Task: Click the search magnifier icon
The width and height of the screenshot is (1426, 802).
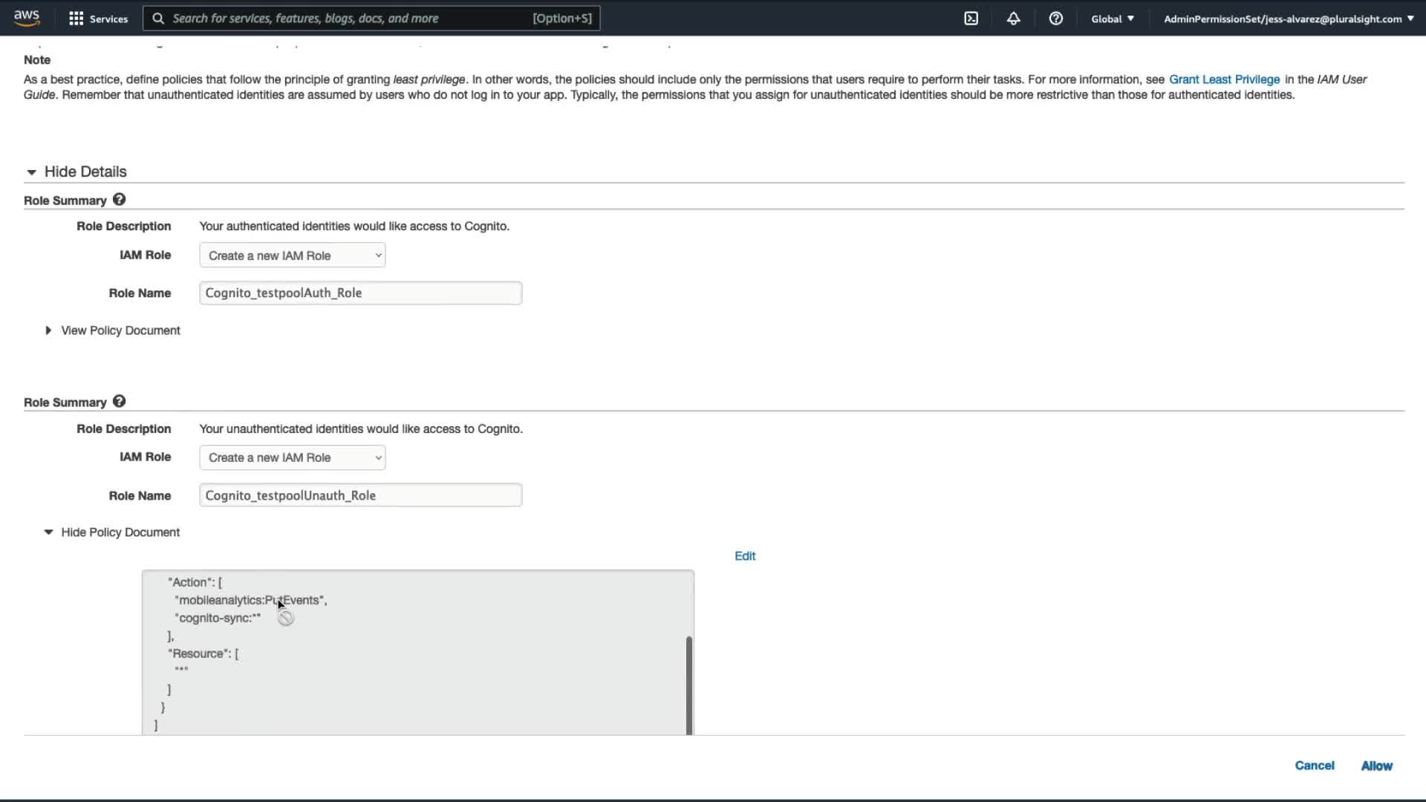Action: pos(158,19)
